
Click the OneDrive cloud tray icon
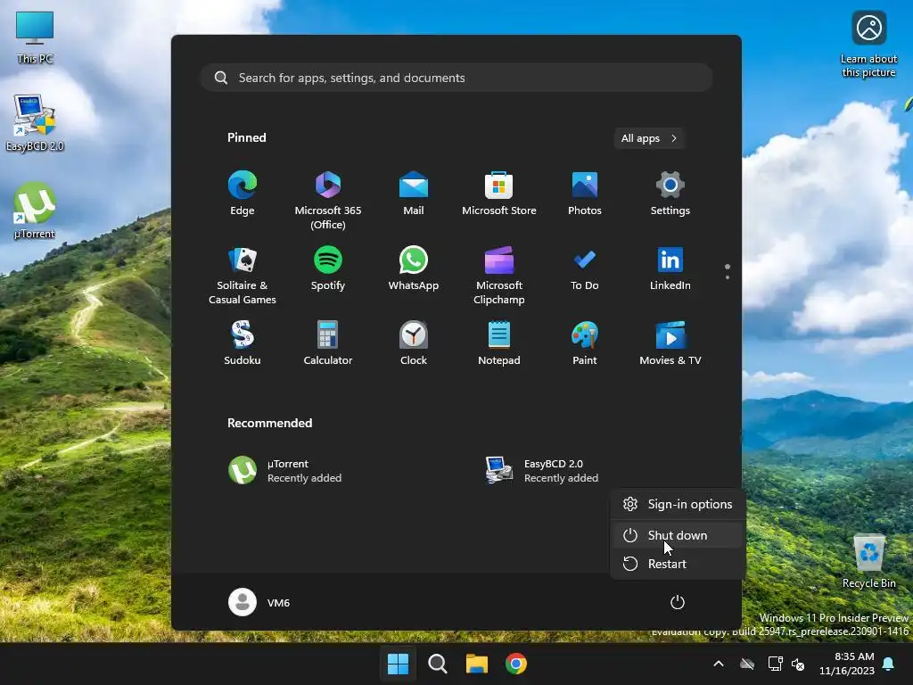[x=747, y=664]
